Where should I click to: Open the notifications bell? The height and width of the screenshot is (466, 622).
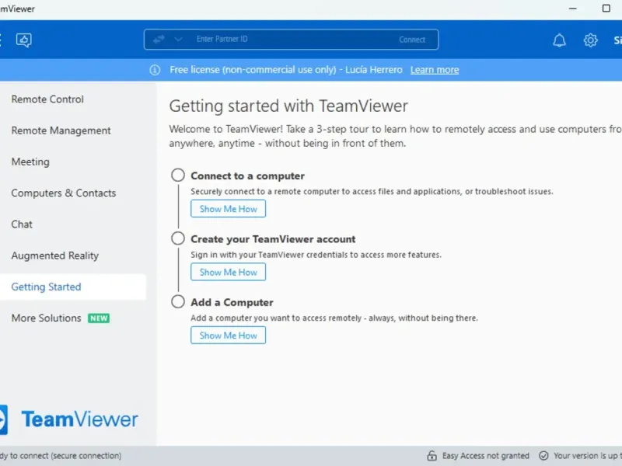[x=559, y=40]
